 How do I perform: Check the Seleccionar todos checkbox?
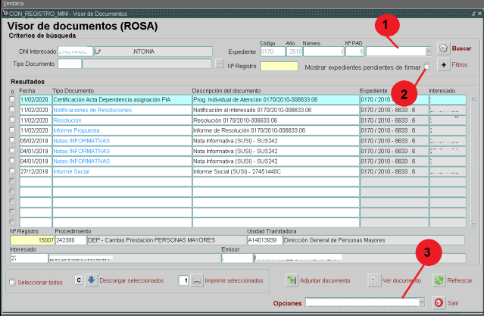11,283
